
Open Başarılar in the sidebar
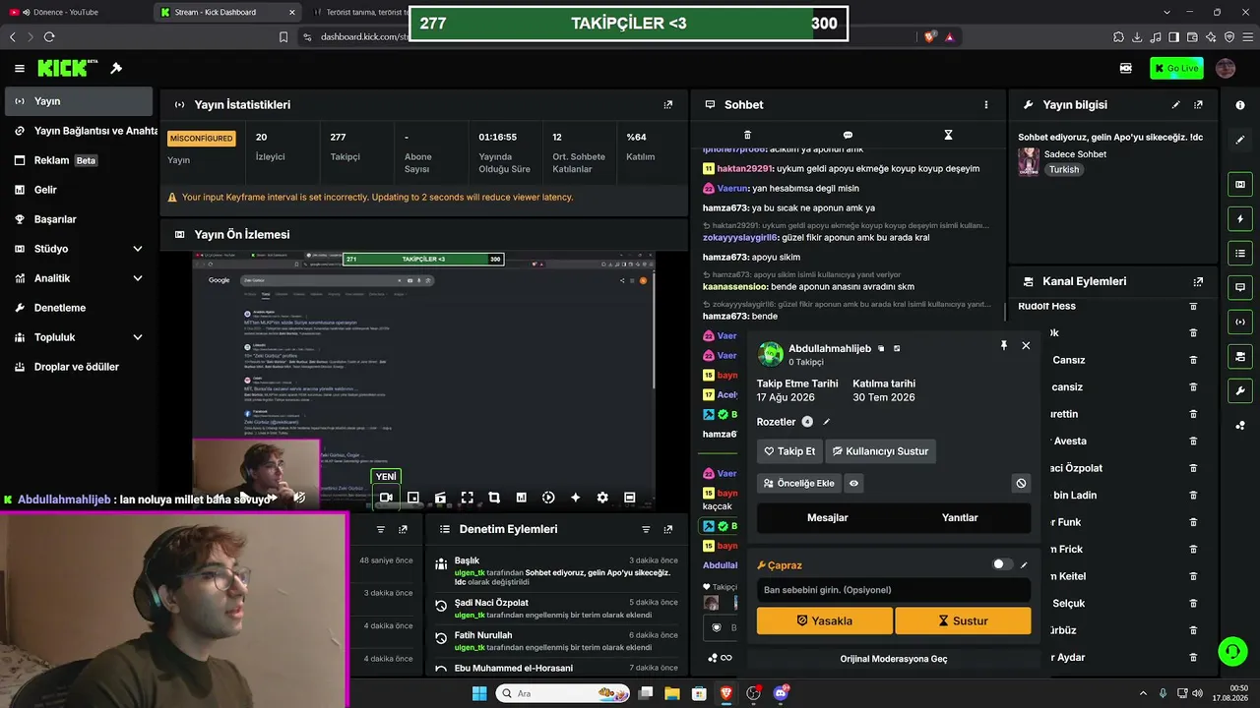pyautogui.click(x=79, y=219)
